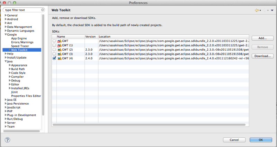Select Run/Debug category
This screenshot has height=147, width=277.
point(15,119)
